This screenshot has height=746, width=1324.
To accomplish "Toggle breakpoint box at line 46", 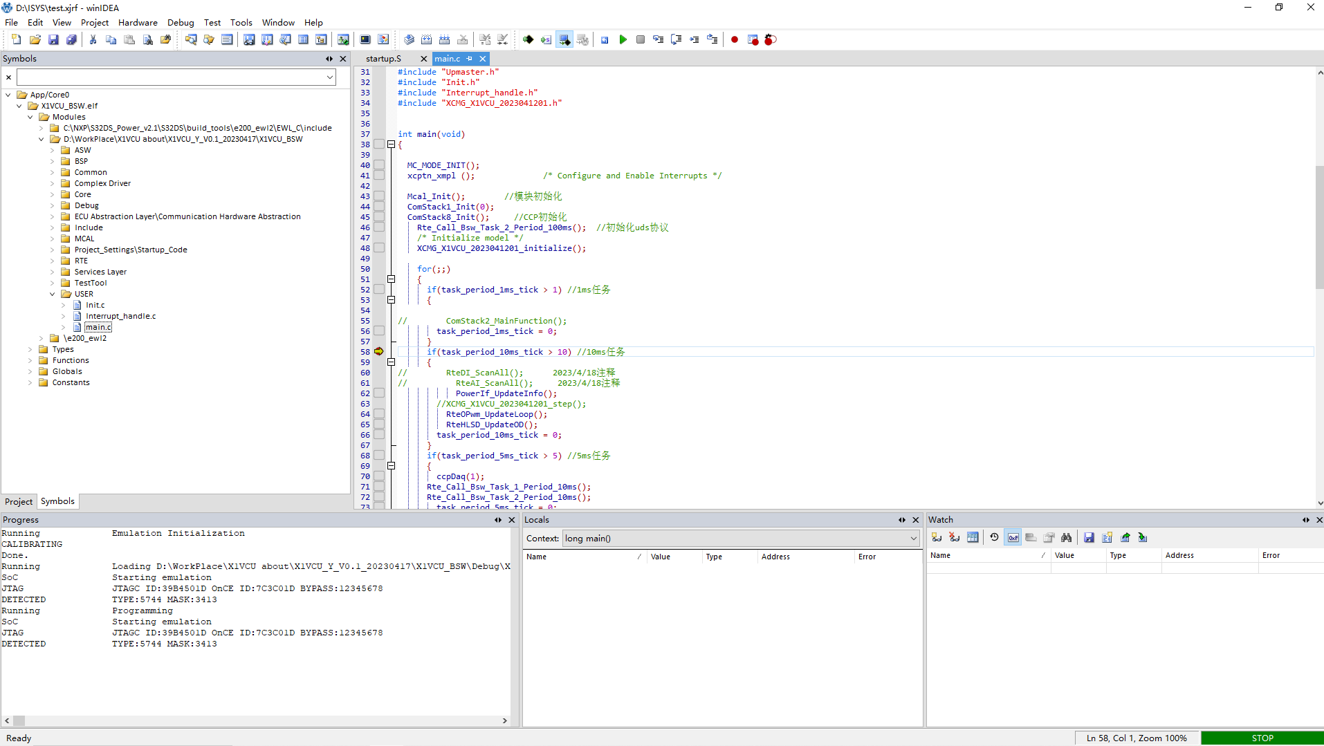I will pos(379,227).
